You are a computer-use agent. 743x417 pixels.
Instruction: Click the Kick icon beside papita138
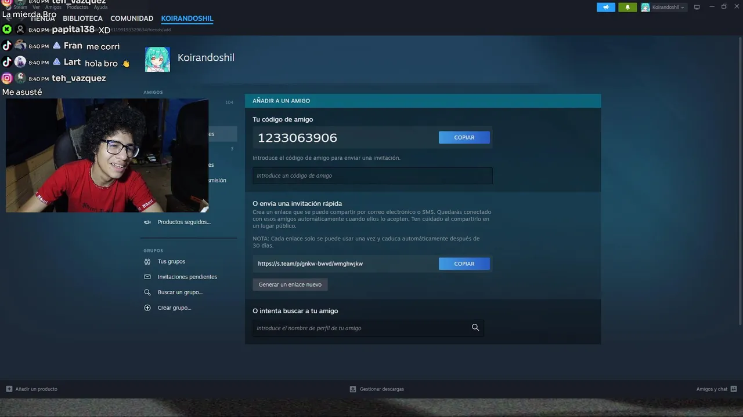click(7, 30)
